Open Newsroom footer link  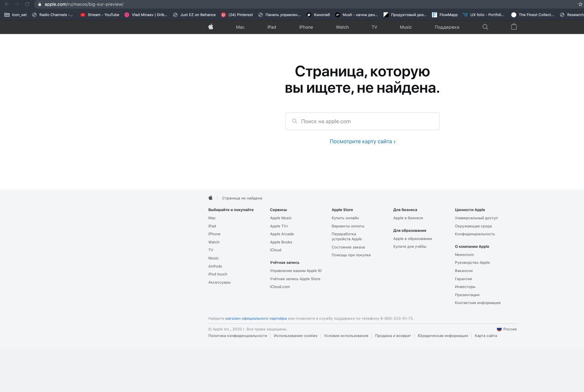464,255
